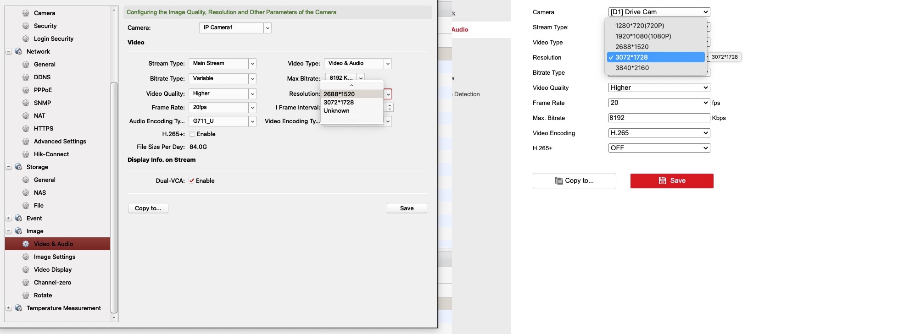The width and height of the screenshot is (904, 334).
Task: Collapse the Network tree section
Action: (9, 52)
